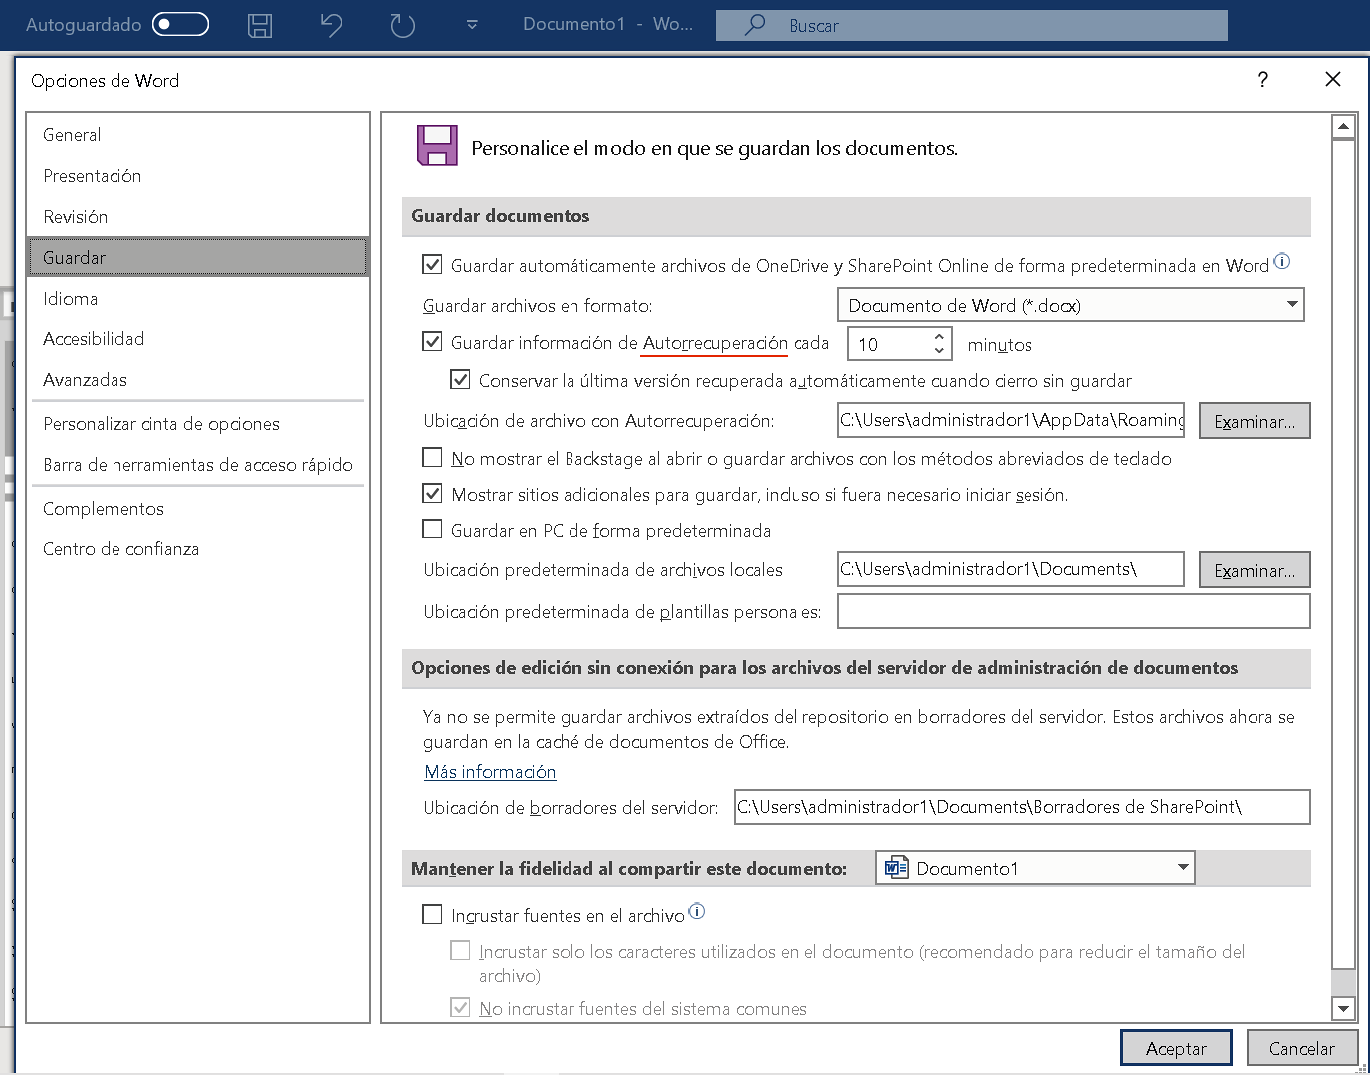Close the Opciones de Word dialog
The width and height of the screenshot is (1370, 1075).
point(1333,79)
